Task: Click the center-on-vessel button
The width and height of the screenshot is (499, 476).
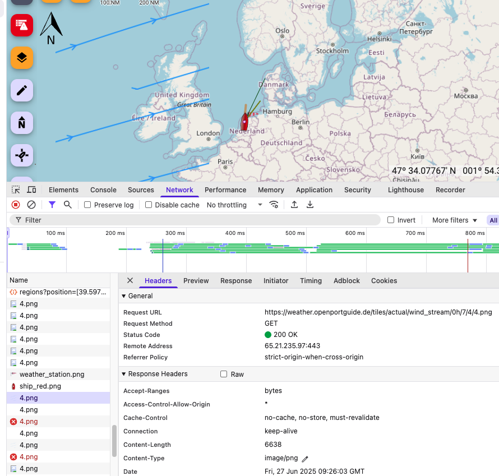Action: (x=22, y=155)
